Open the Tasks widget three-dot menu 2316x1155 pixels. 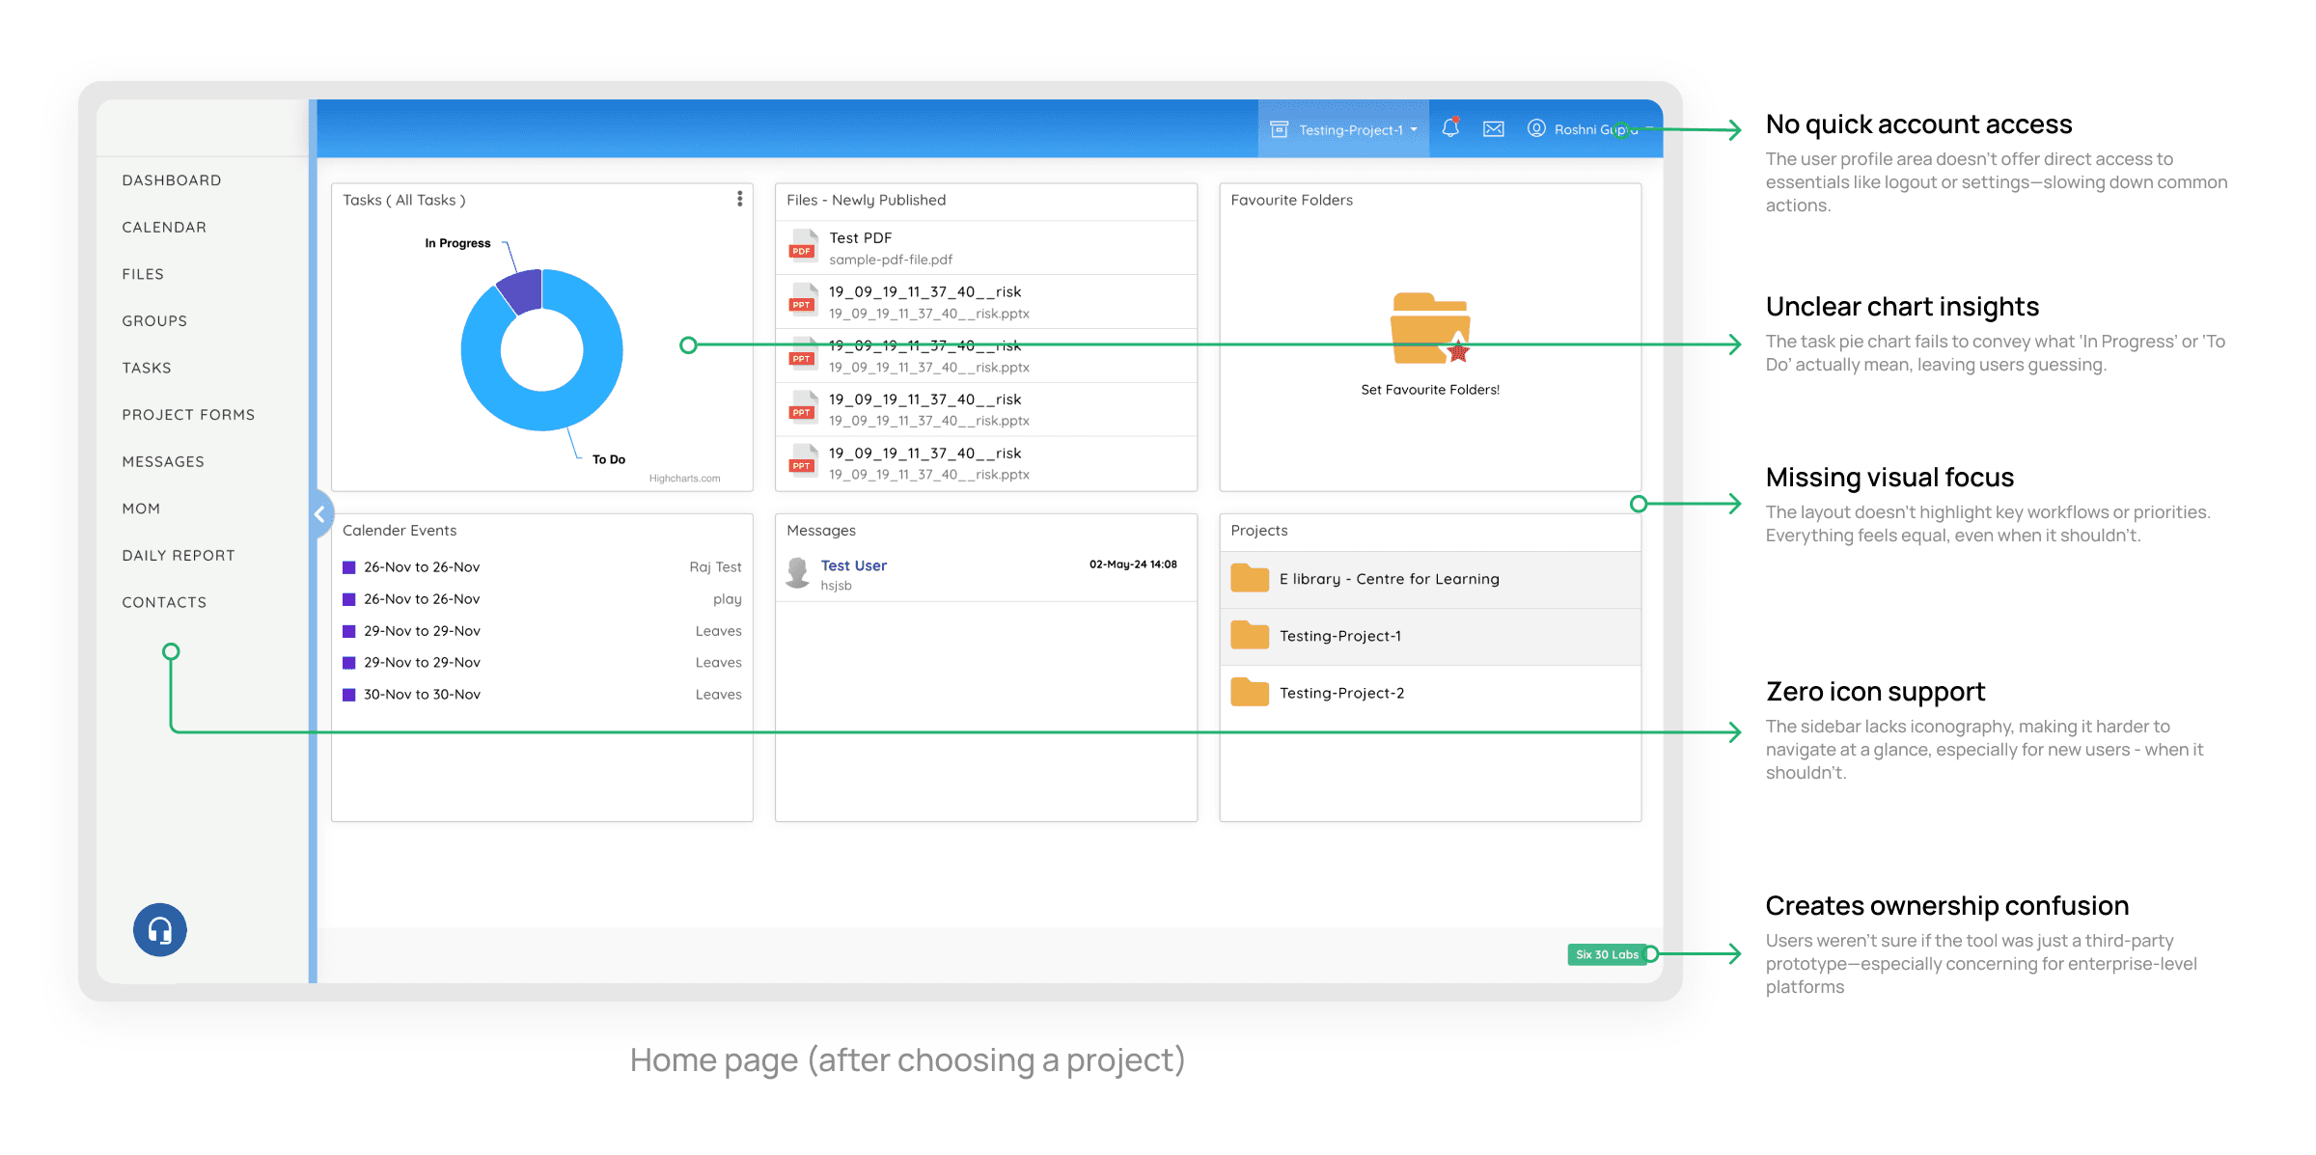point(739,199)
